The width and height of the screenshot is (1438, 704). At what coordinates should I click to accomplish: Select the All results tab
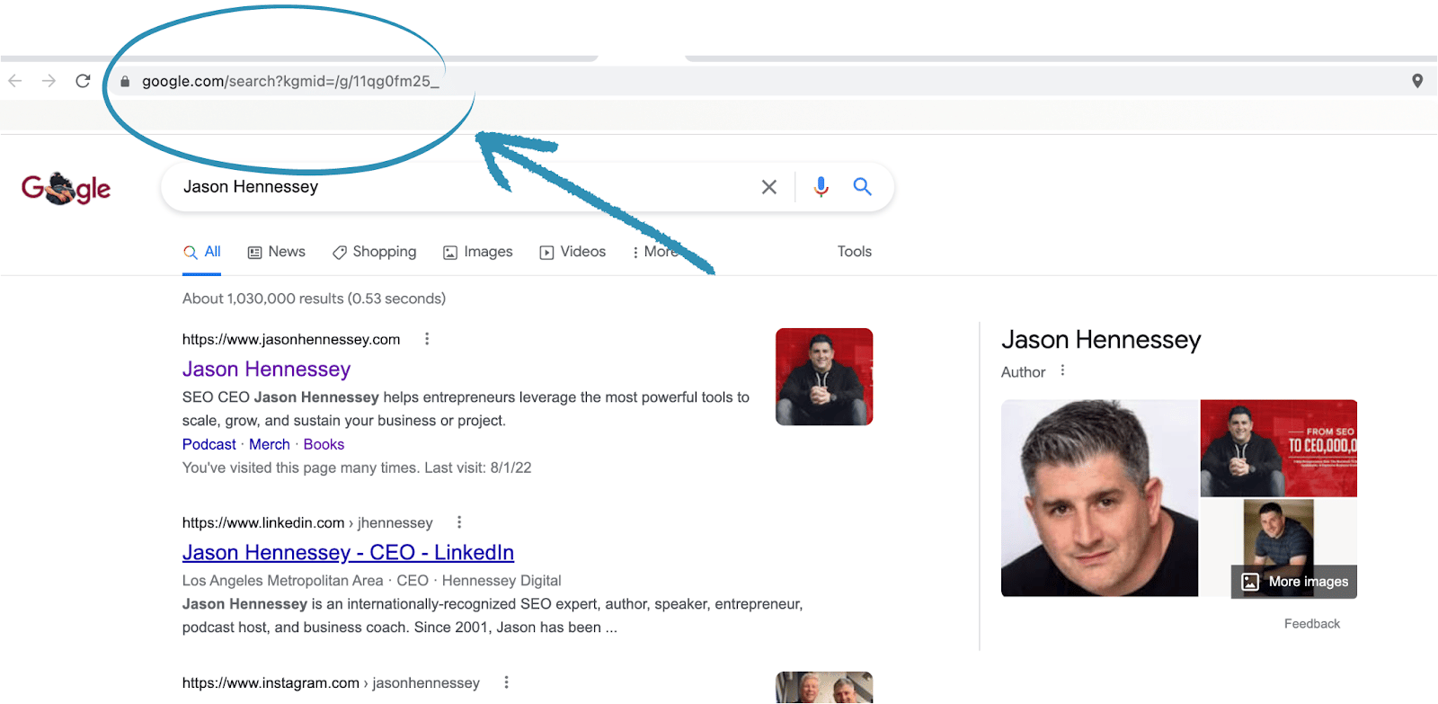202,252
